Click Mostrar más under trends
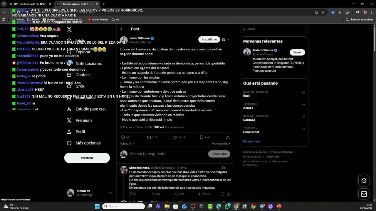The height and width of the screenshot is (211, 376). point(251,141)
